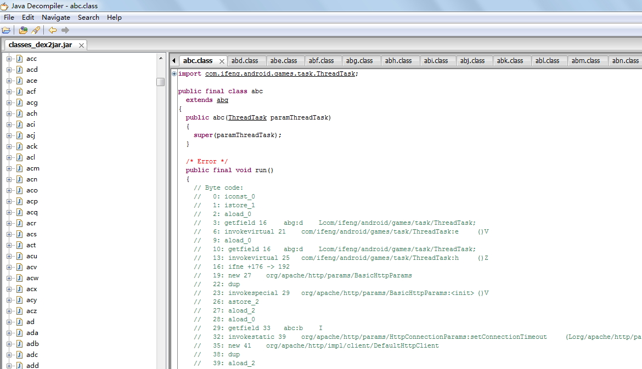Click the Open Type toolbar icon
This screenshot has height=369, width=642.
[x=24, y=30]
